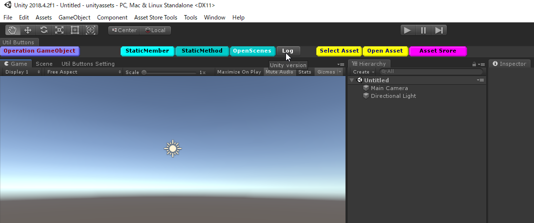Switch to the Game tab
This screenshot has width=534, height=223.
point(16,64)
